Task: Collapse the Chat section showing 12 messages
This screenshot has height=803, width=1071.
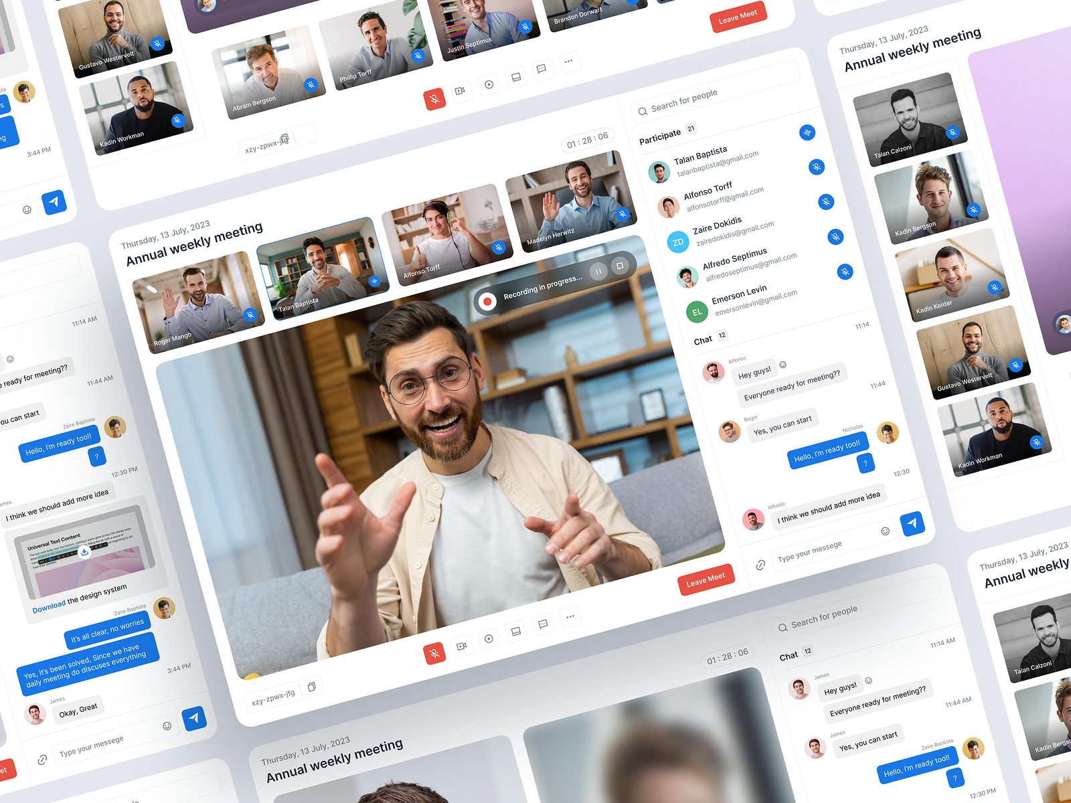Action: (705, 339)
